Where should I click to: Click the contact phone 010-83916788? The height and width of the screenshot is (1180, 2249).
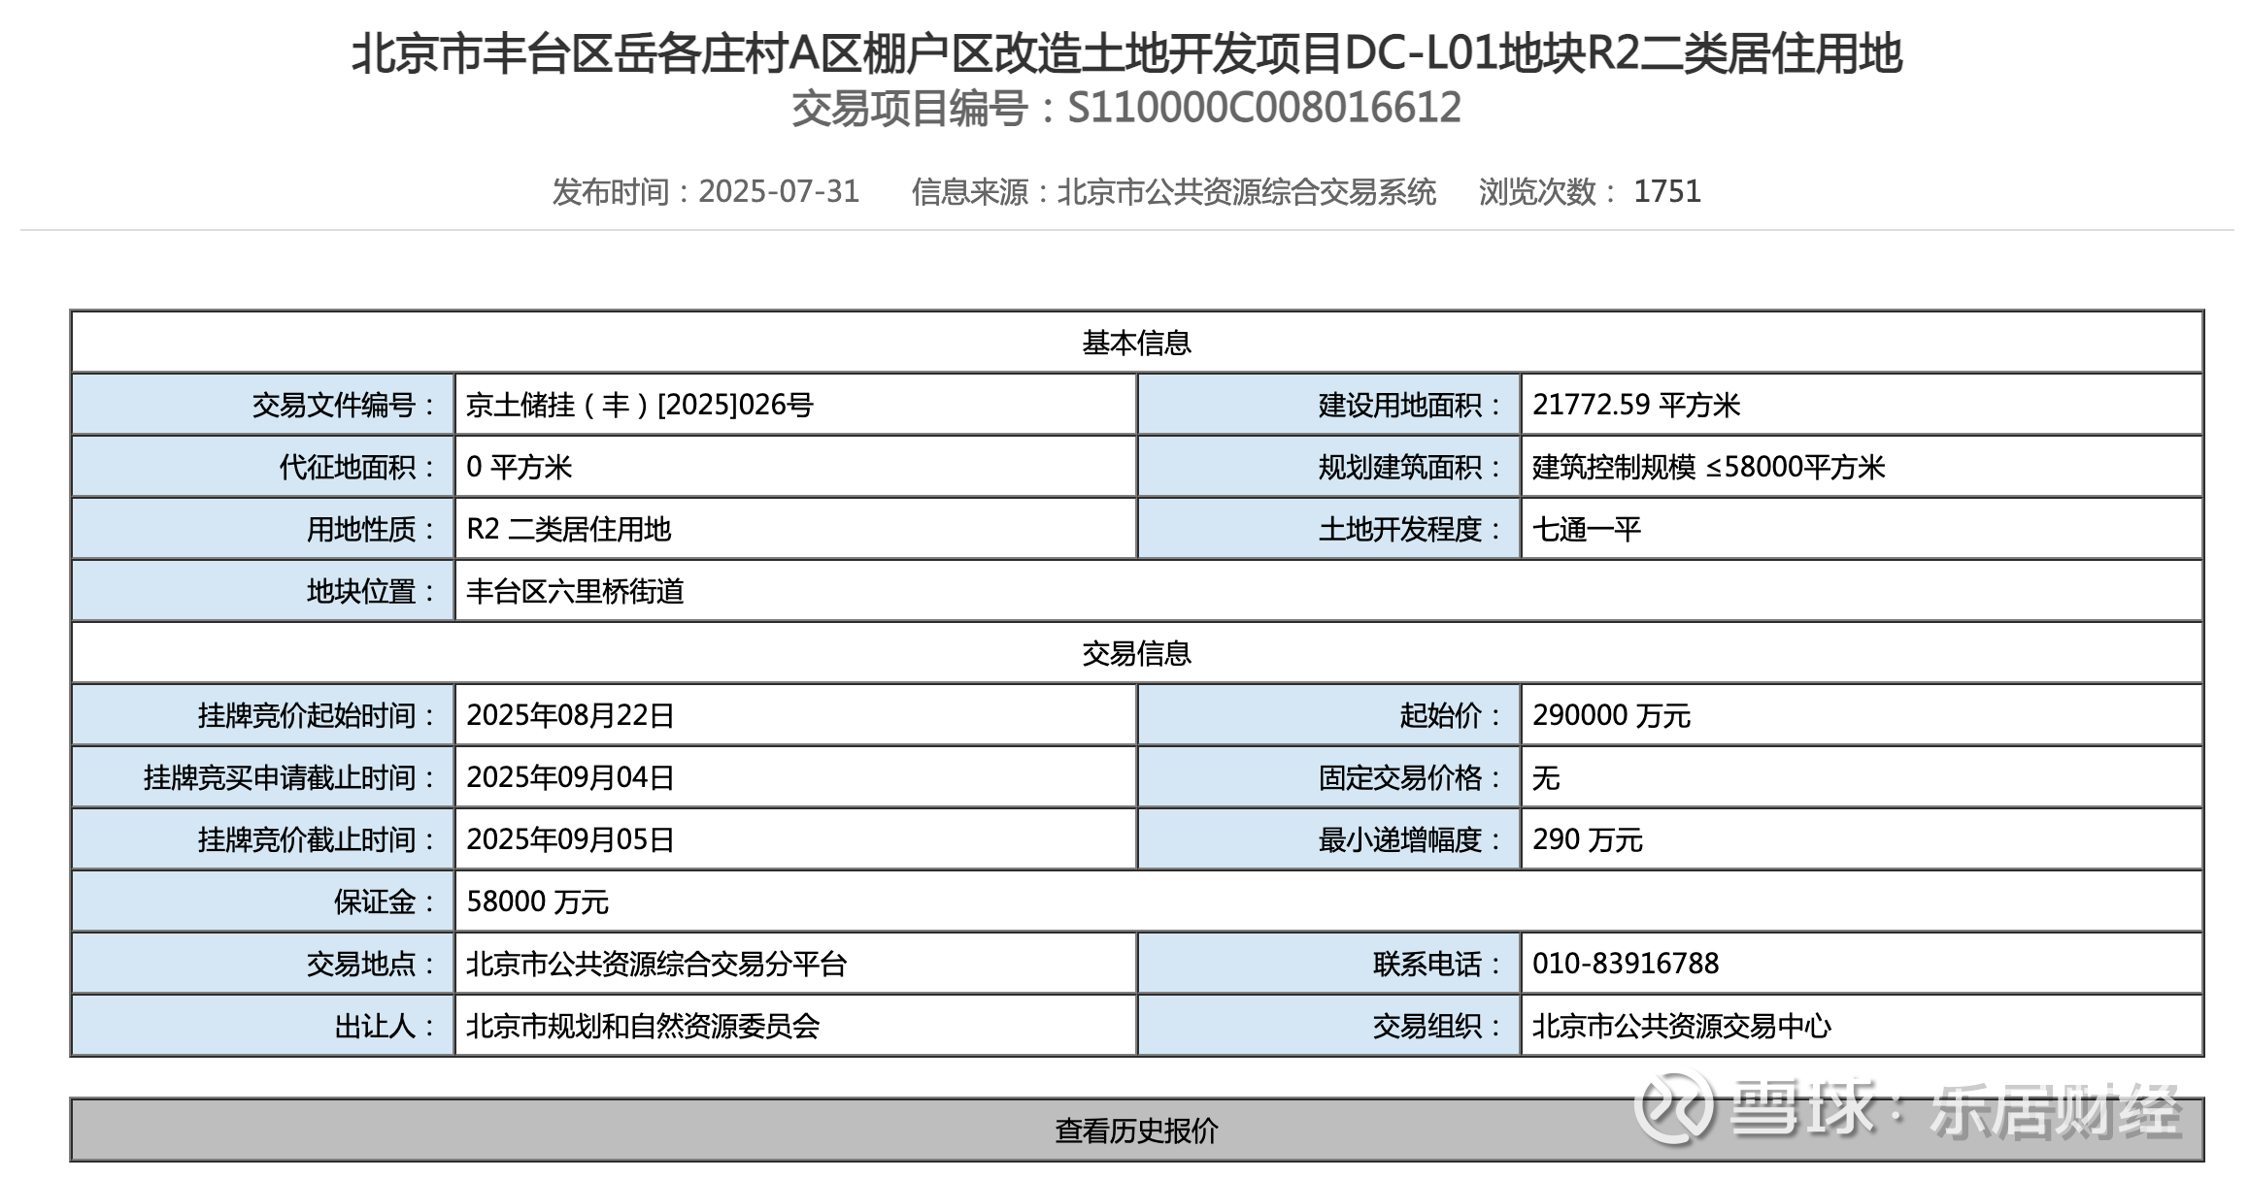tap(1626, 964)
